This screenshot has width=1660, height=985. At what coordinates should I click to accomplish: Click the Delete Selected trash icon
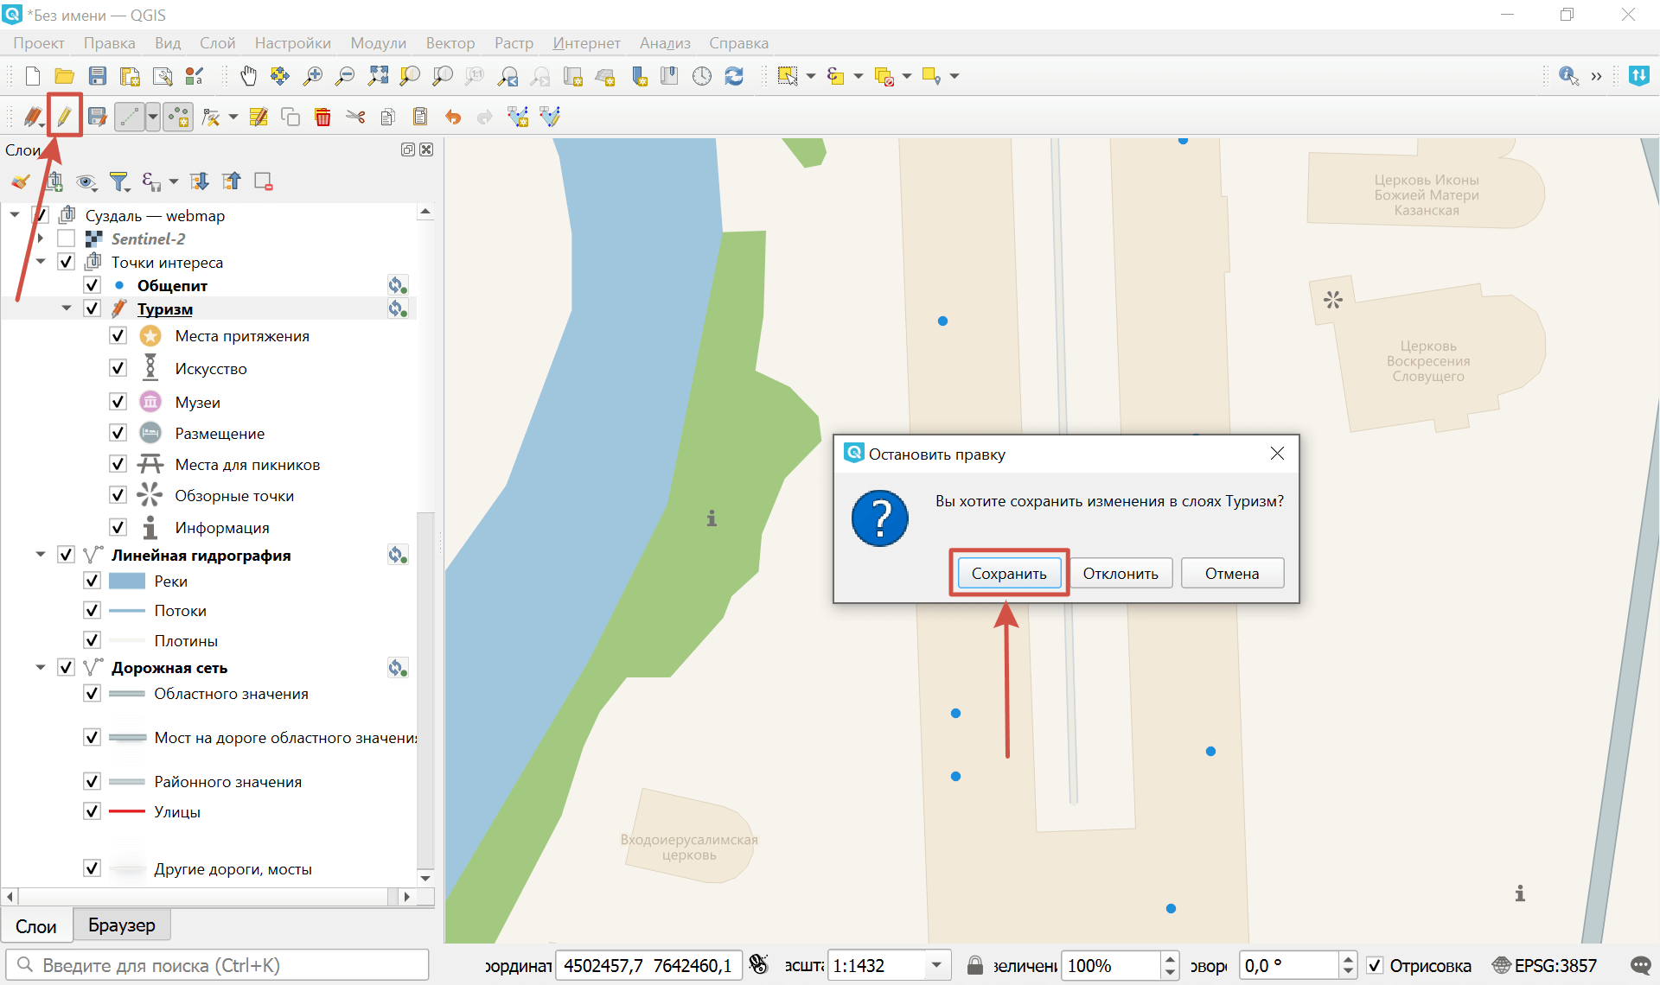[x=322, y=117]
